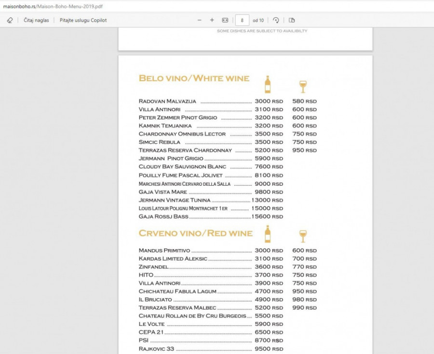The width and height of the screenshot is (434, 354).
Task: Click the page number field showing 8
Action: click(242, 20)
